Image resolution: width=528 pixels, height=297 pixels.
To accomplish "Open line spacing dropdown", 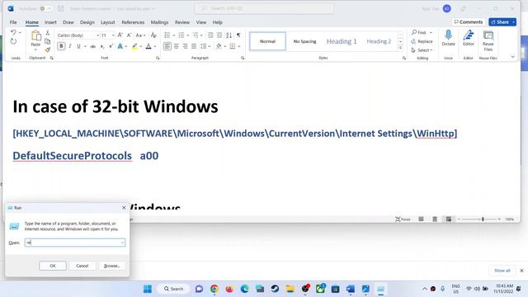I will tap(205, 46).
